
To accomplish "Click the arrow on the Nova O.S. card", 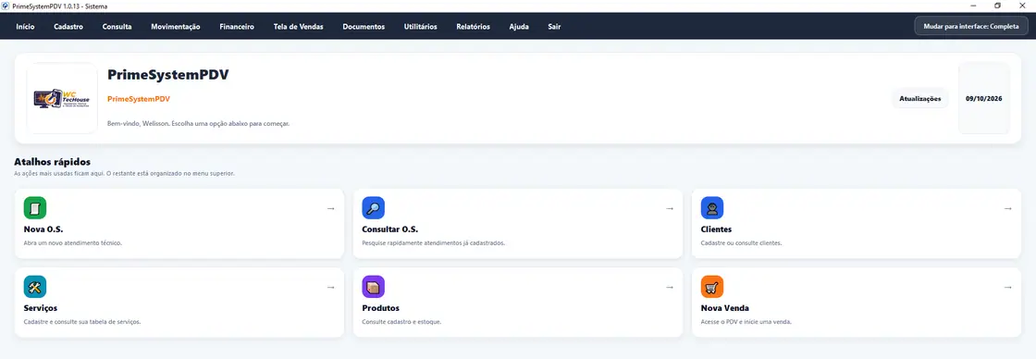I will (x=330, y=208).
